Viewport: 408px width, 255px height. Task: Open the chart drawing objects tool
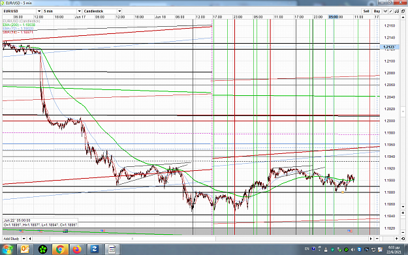396,11
